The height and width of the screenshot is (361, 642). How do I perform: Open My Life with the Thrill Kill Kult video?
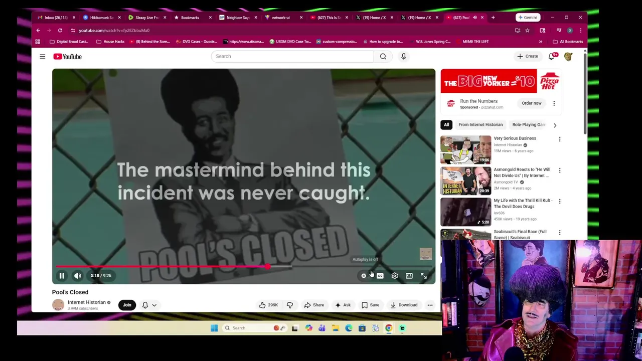(x=523, y=204)
